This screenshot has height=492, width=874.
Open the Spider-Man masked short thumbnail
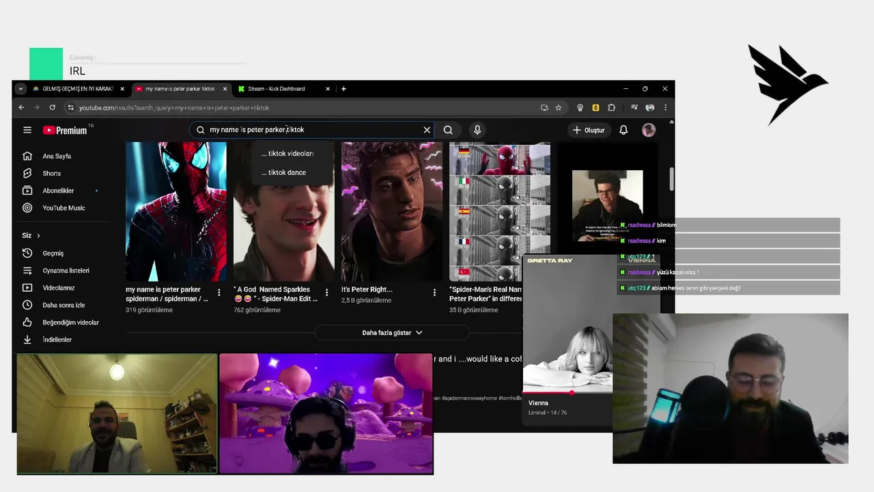point(176,212)
